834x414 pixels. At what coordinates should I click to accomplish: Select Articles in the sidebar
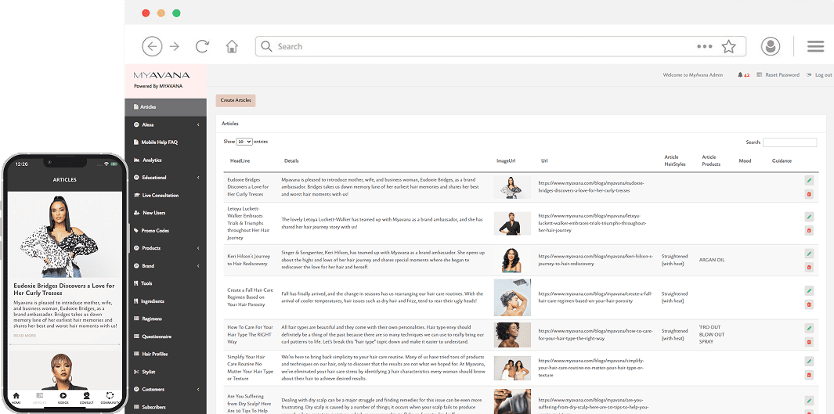click(x=165, y=106)
